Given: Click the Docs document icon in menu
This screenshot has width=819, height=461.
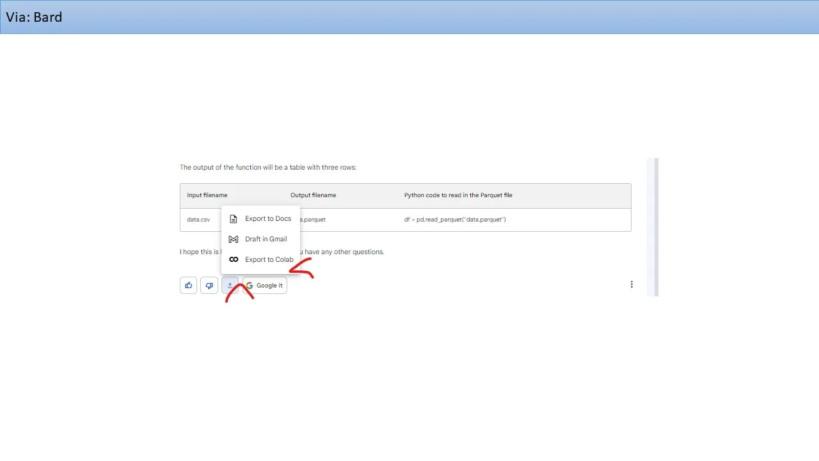Looking at the screenshot, I should (234, 219).
